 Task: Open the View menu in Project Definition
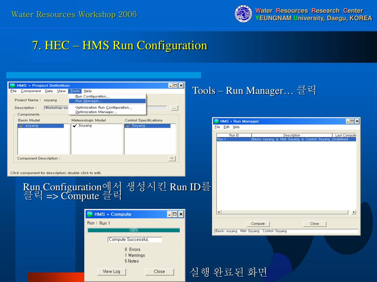coord(61,91)
